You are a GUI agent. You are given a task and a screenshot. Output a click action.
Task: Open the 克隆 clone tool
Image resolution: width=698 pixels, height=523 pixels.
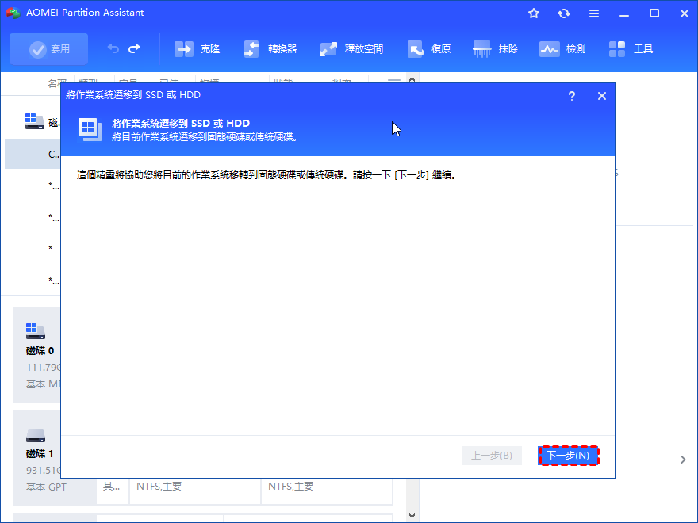coord(198,49)
